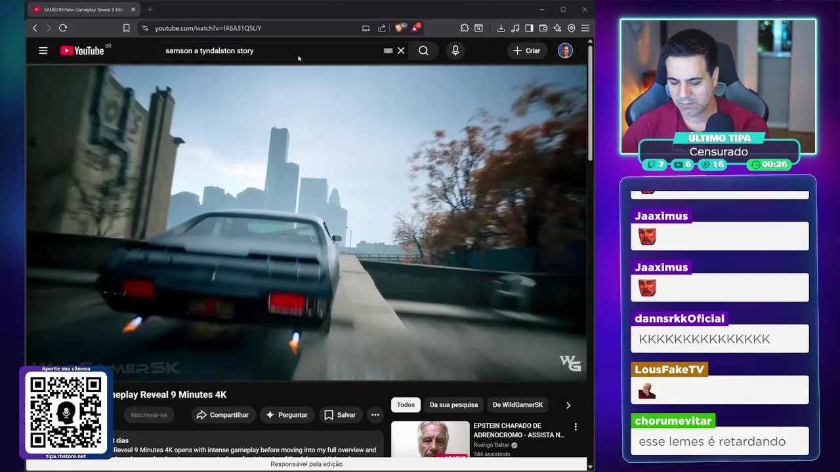Open a new browser tab
840x472 pixels.
[150, 10]
